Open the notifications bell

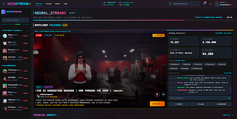pyautogui.click(x=204, y=4)
